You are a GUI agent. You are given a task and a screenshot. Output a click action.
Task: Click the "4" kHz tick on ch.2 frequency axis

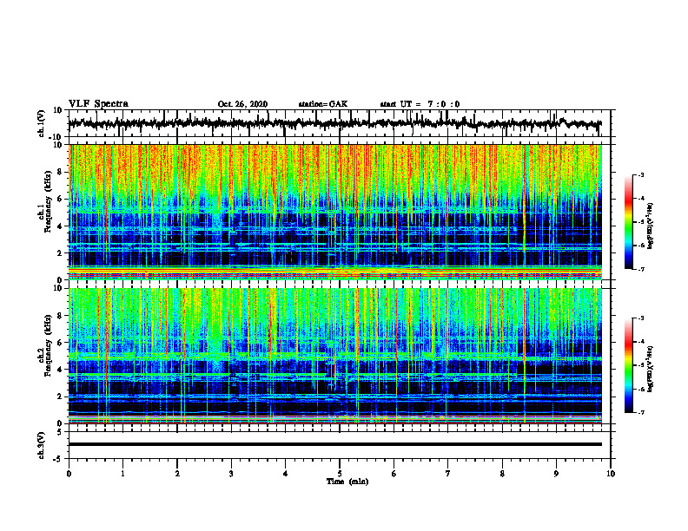[60, 370]
